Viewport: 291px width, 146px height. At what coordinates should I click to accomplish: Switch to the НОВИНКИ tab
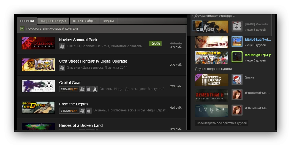coord(27,21)
